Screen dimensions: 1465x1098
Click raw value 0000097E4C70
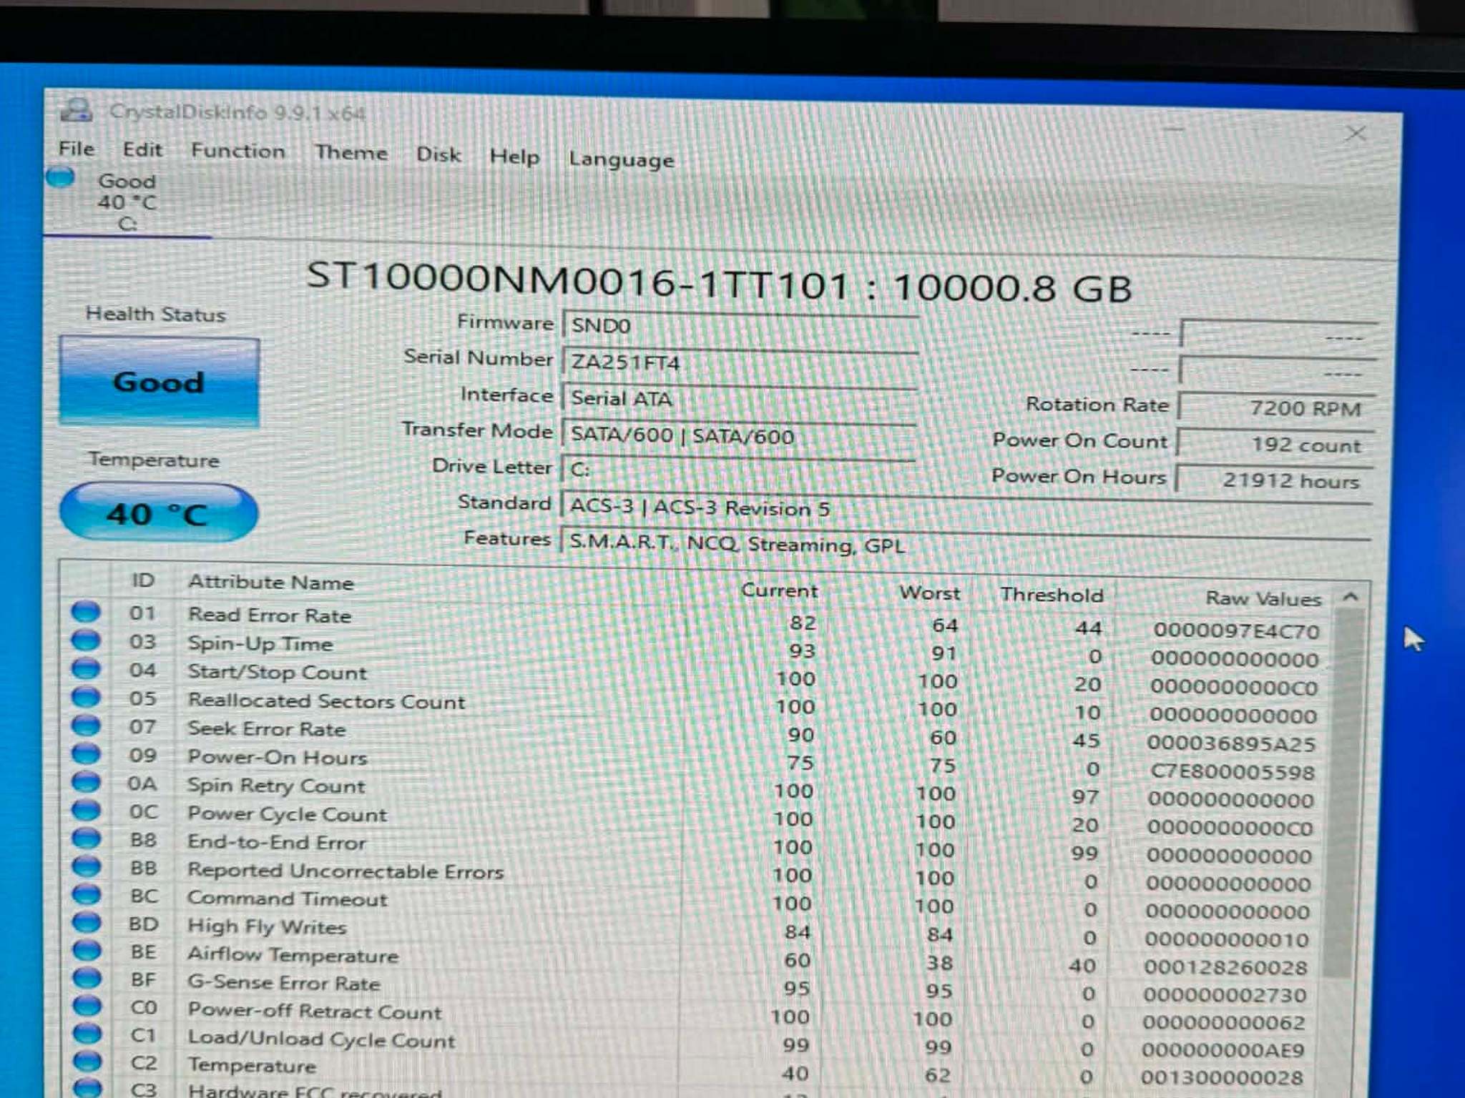tap(1236, 631)
